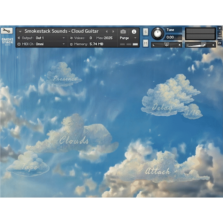Toggle the AUX button
223x223 pixels.
pos(220,38)
